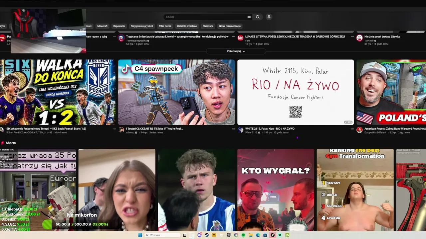The image size is (426, 239).
Task: Open 'American Reacts: Żabka Nano Warsaw' title
Action: [395, 128]
